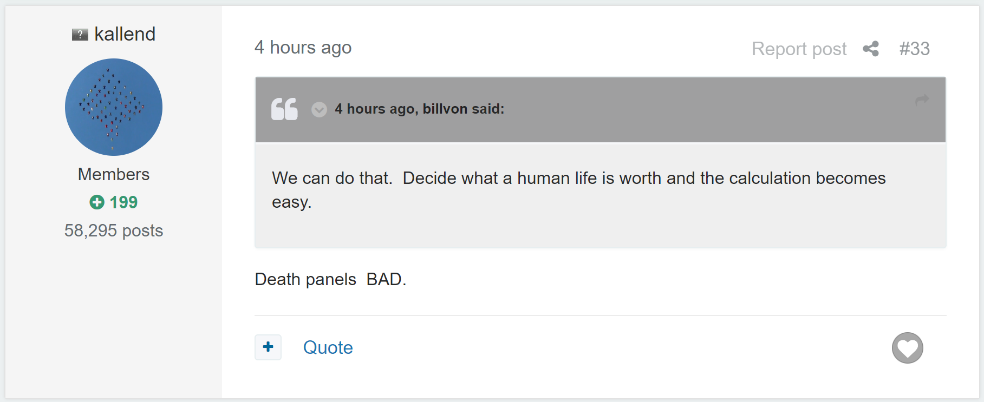Viewport: 984px width, 402px height.
Task: Open the post's '4 hours ago' timestamp link
Action: tap(303, 48)
